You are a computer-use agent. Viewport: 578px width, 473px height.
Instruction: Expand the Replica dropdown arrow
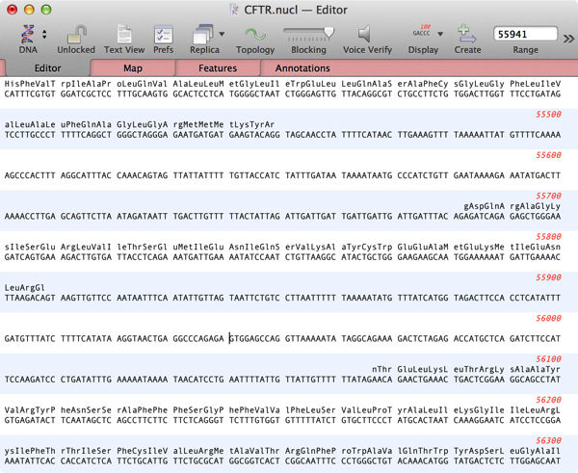click(223, 35)
